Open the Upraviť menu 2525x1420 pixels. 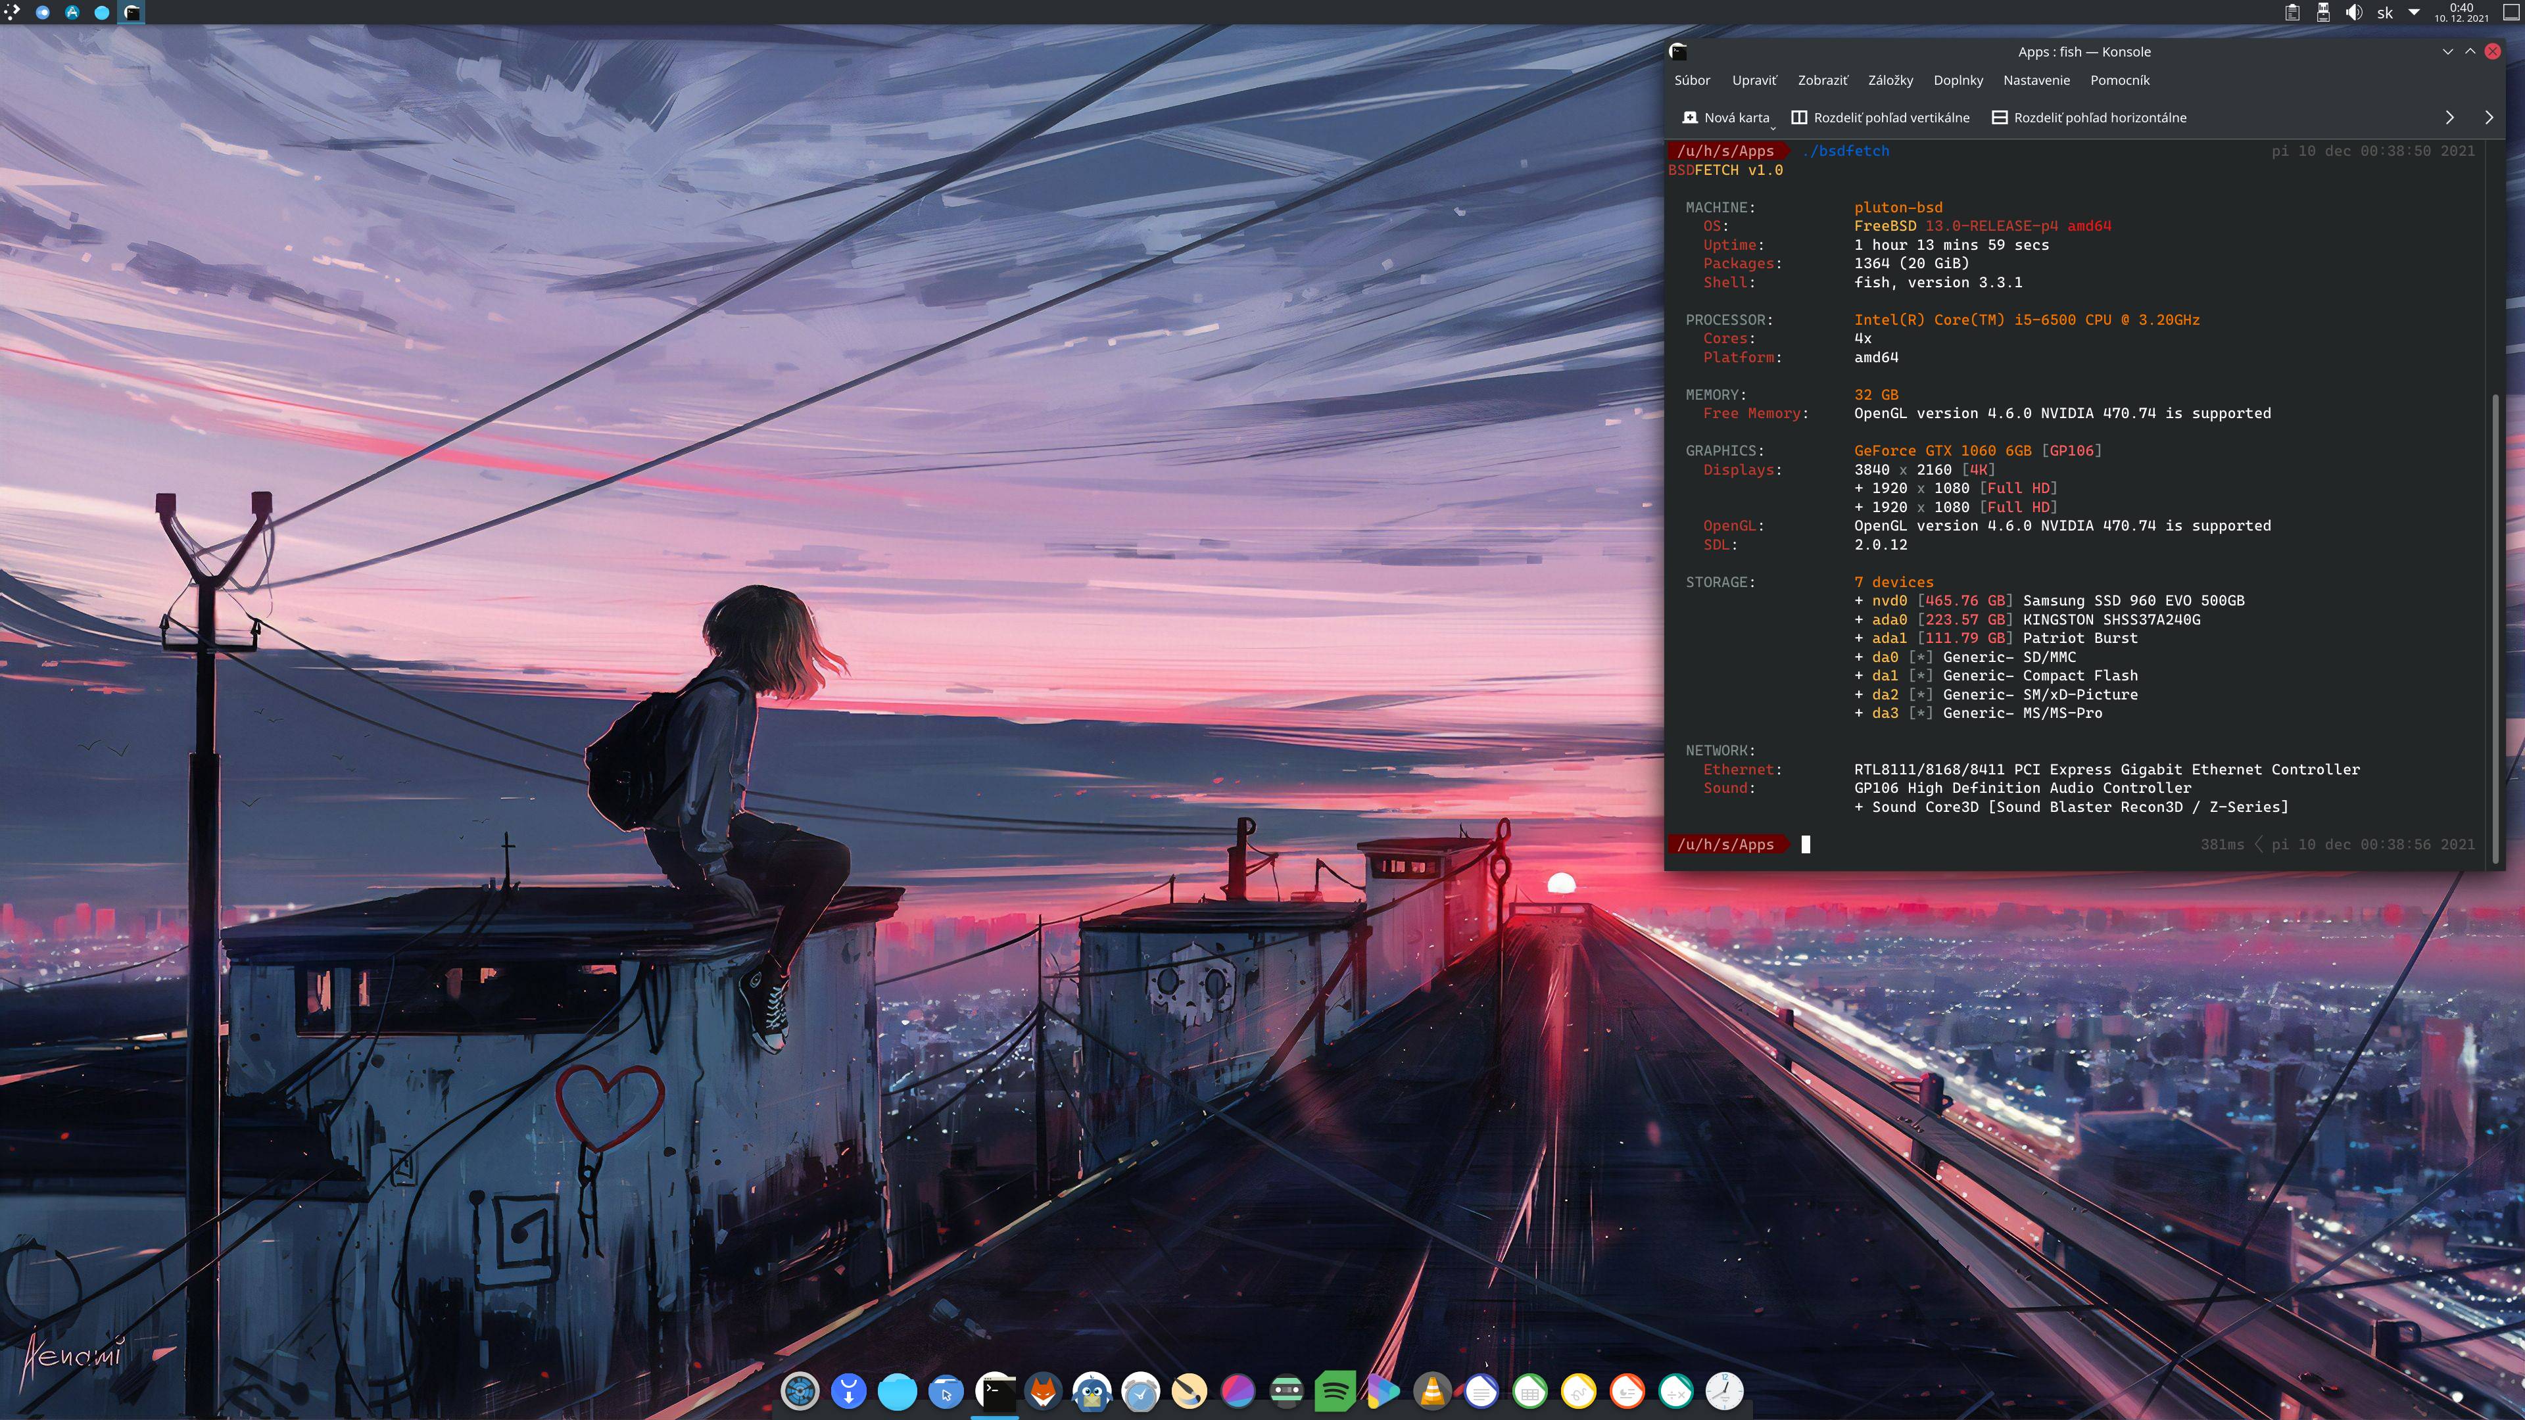tap(1754, 80)
